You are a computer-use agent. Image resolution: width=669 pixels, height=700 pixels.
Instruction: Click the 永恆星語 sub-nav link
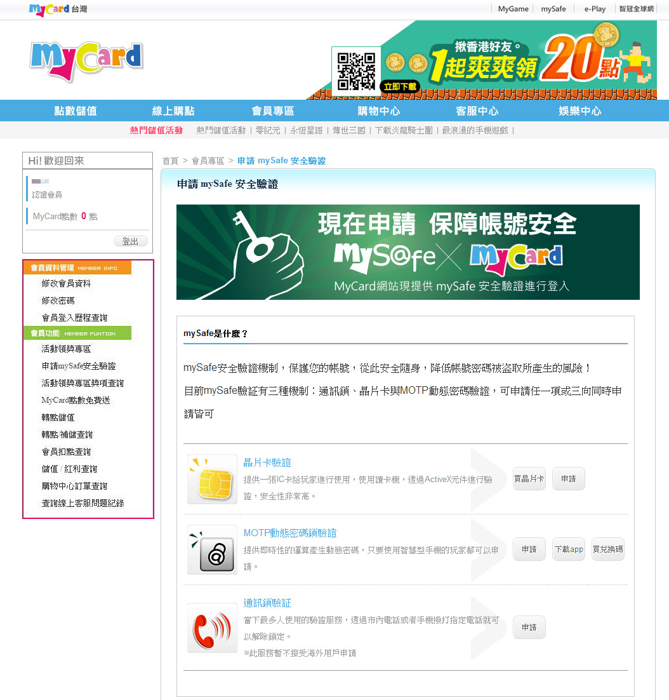[306, 130]
